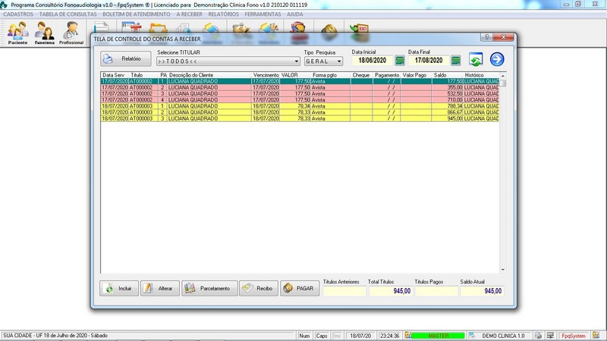
Task: Click the Data Inicial date field
Action: pyautogui.click(x=372, y=61)
